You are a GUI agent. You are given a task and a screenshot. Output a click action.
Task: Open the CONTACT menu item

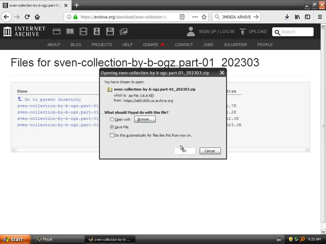pos(184,44)
